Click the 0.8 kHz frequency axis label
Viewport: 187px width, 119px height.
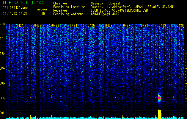pos(2,83)
